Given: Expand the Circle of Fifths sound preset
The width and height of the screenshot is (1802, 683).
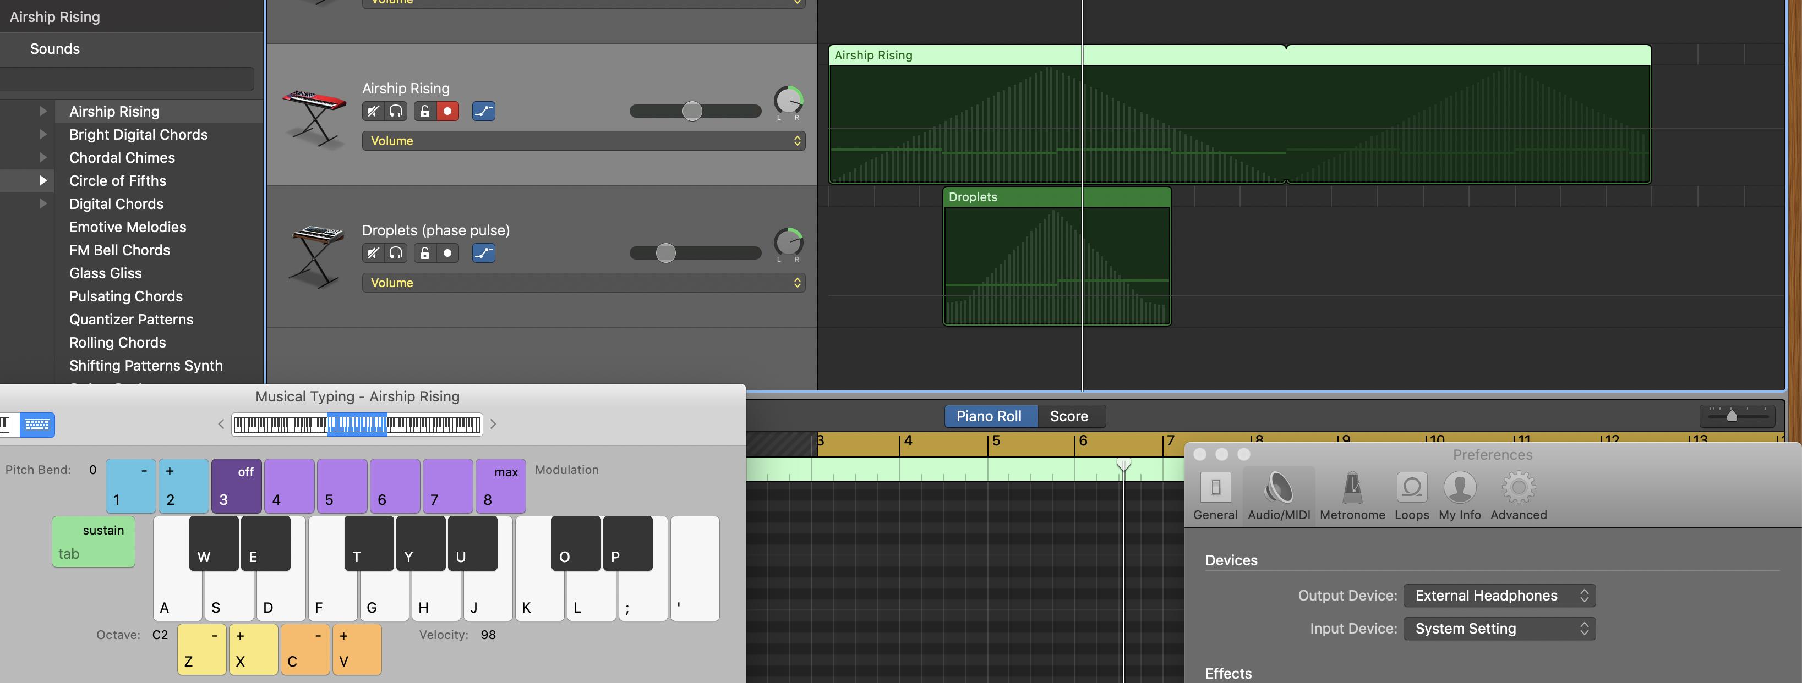Looking at the screenshot, I should [x=42, y=181].
